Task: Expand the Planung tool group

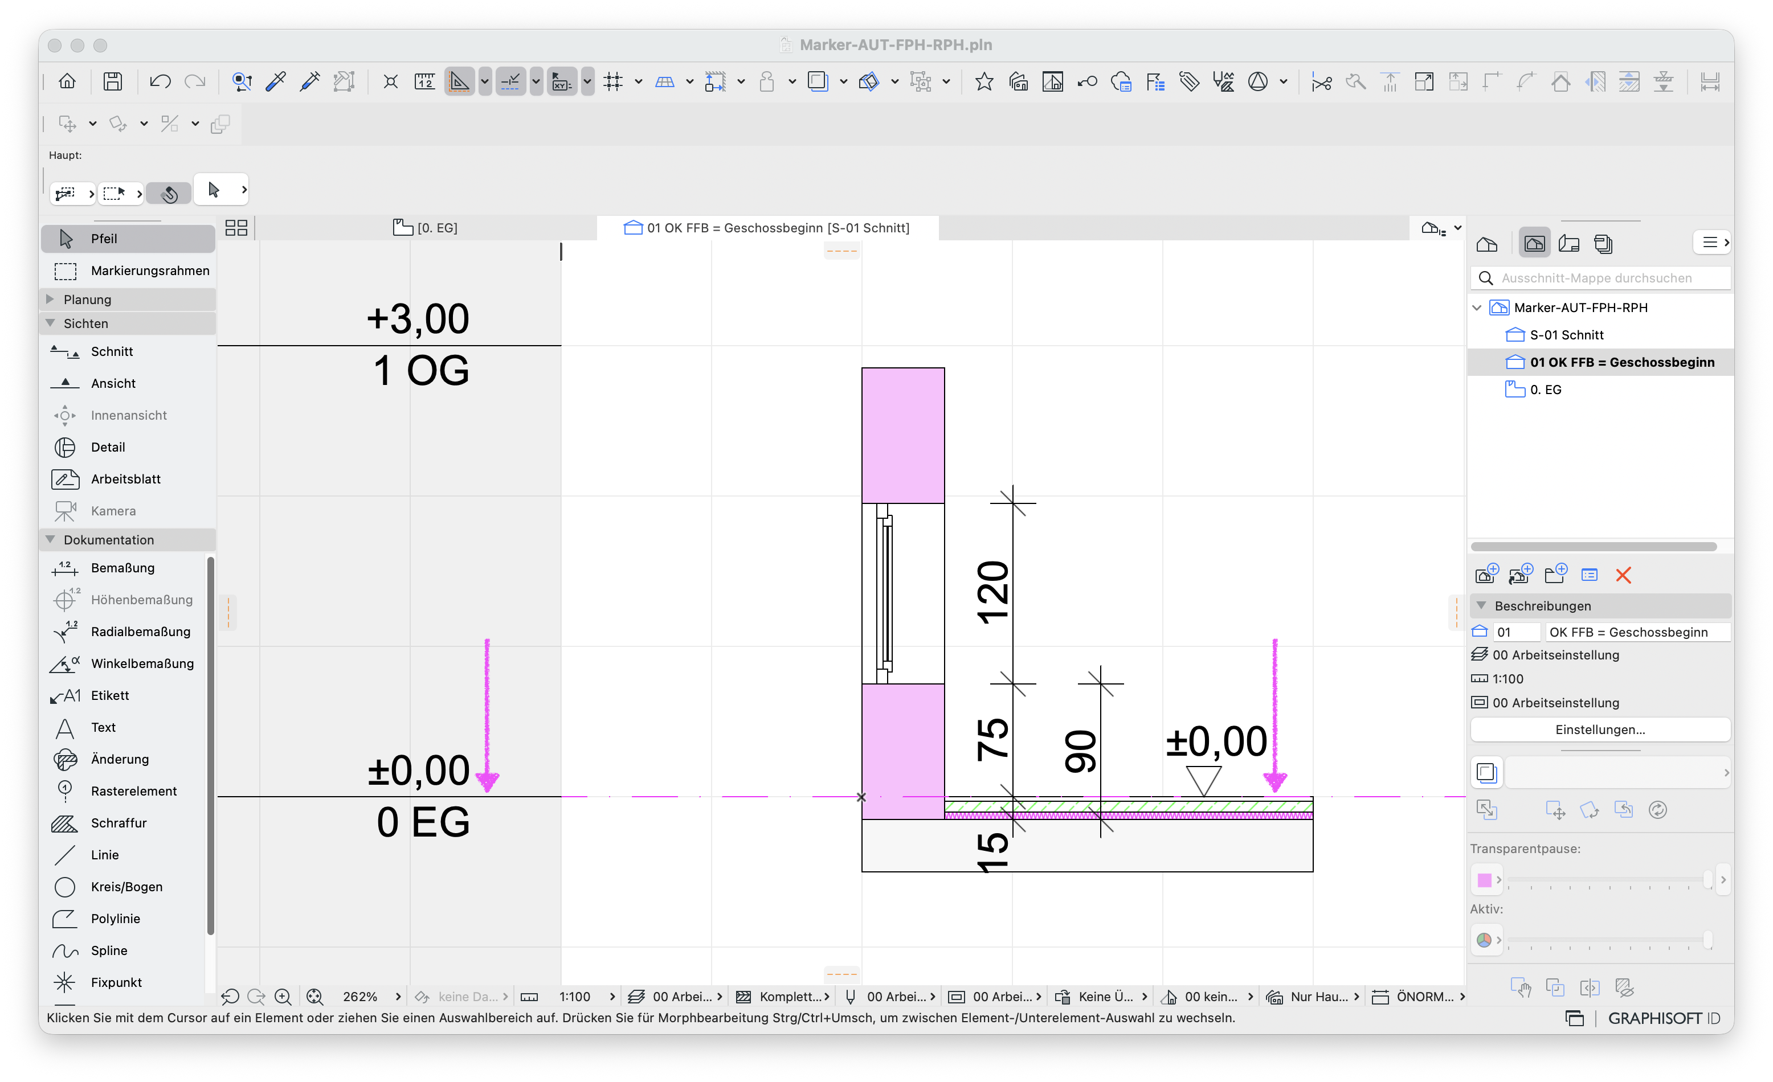Action: pos(50,298)
